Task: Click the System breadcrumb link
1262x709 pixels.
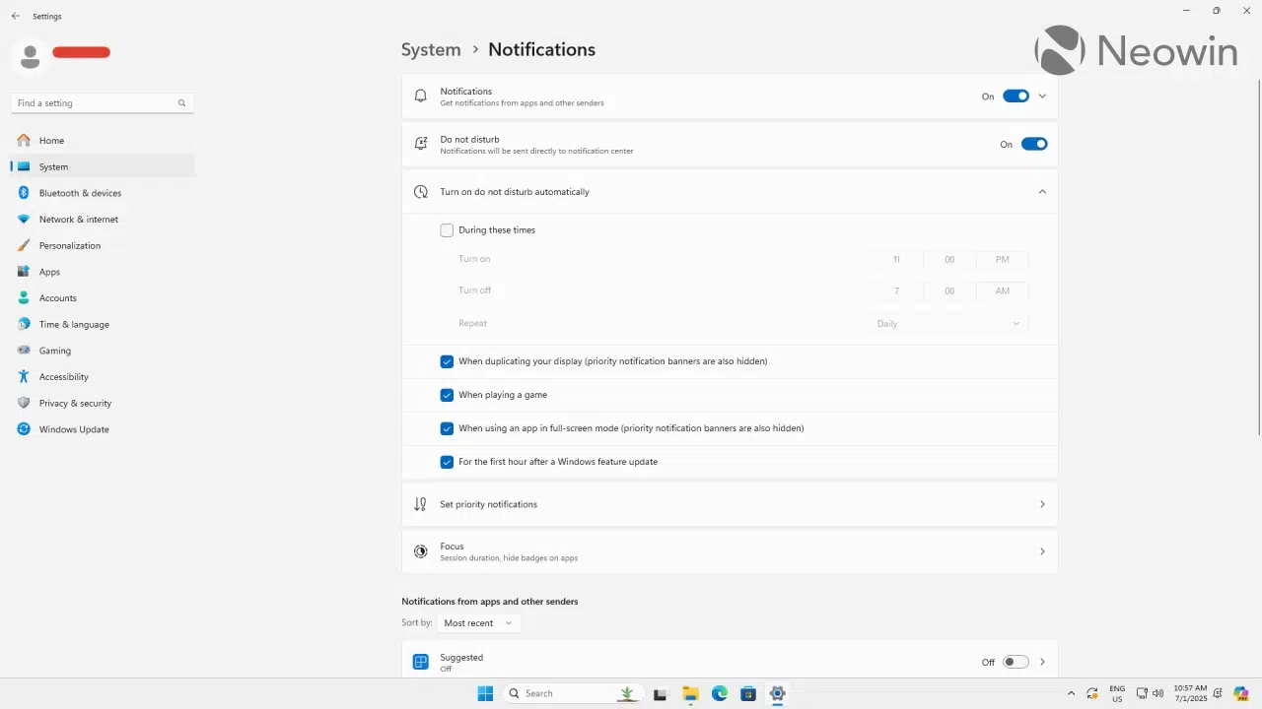Action: click(x=431, y=49)
